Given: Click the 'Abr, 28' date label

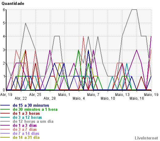Looking at the screenshot, I should click(x=50, y=98).
